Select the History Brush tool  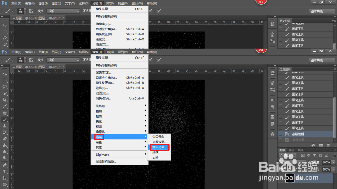[x=5, y=133]
